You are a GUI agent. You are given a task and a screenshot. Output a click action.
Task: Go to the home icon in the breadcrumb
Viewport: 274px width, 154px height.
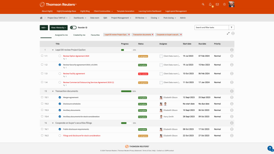click(42, 17)
